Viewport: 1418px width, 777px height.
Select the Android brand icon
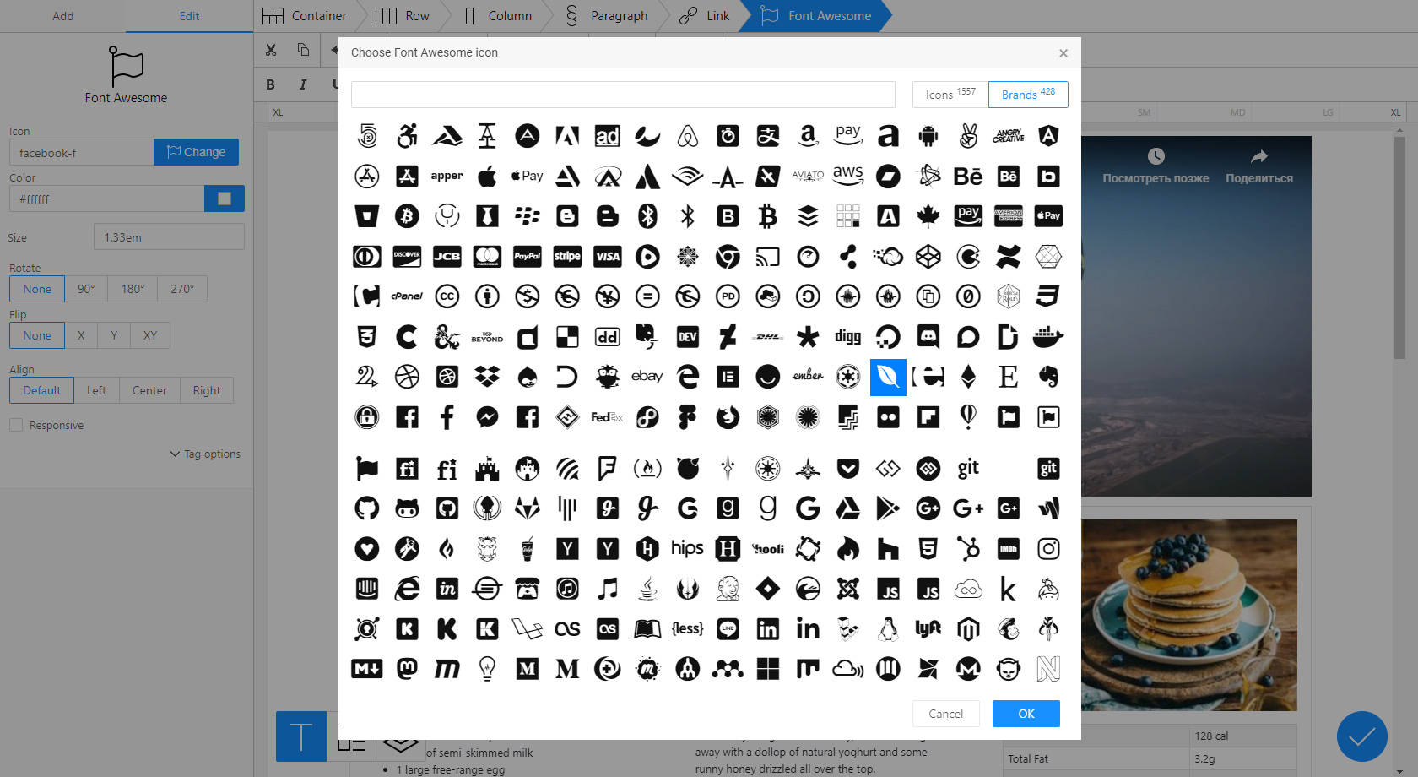coord(928,136)
